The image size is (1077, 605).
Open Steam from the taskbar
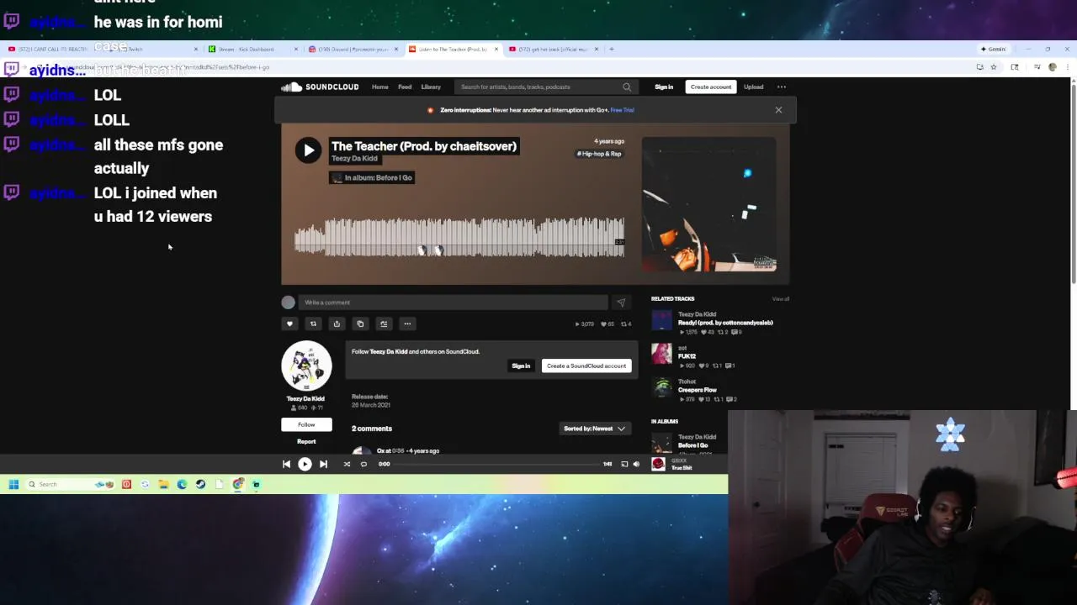[200, 484]
